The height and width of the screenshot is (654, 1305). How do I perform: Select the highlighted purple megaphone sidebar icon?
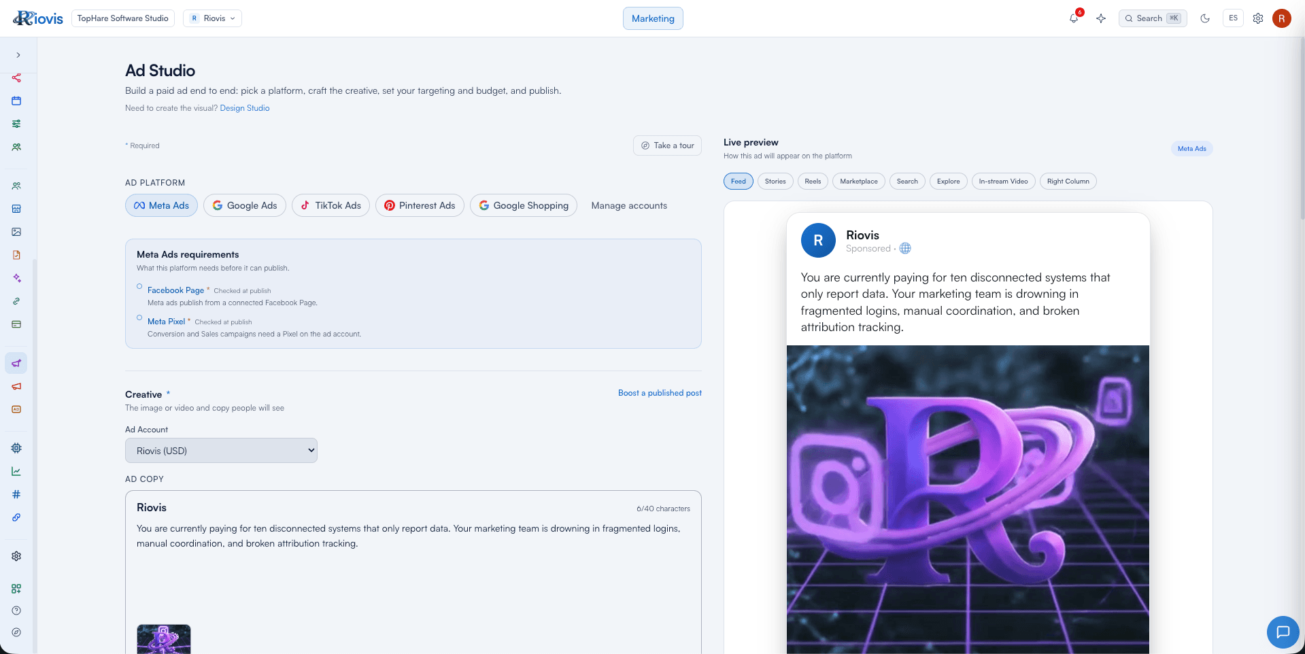pos(16,363)
